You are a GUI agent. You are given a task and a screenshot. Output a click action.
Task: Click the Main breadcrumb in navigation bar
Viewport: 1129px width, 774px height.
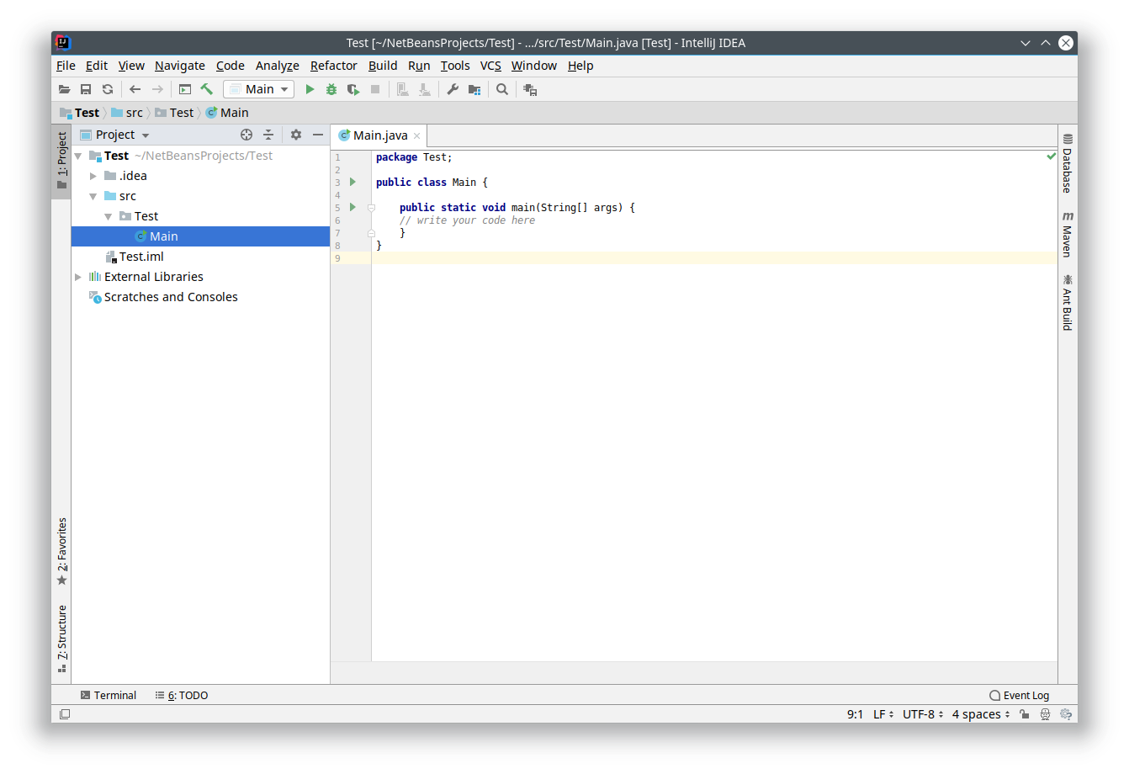(x=227, y=113)
